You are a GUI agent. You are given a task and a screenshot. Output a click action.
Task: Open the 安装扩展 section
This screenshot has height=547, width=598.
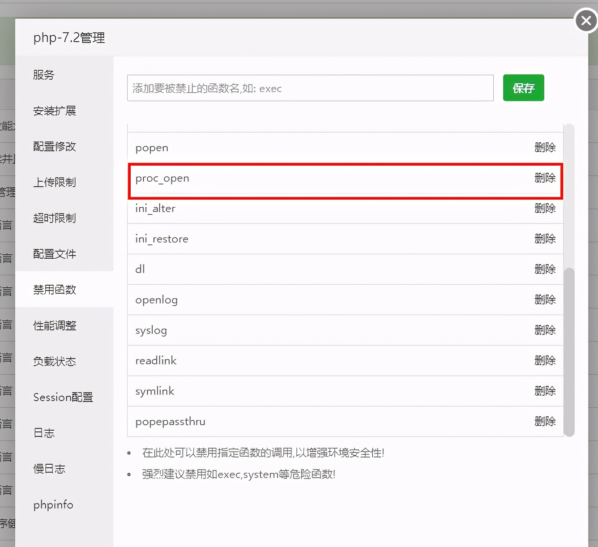pyautogui.click(x=54, y=111)
